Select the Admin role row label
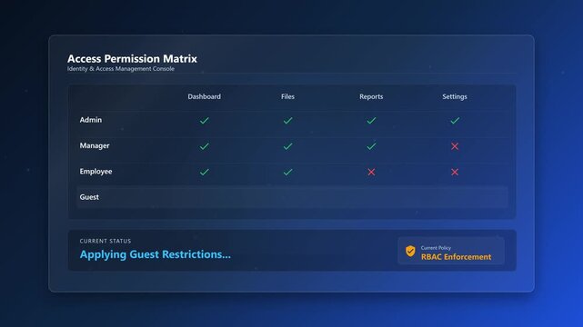 (x=91, y=120)
